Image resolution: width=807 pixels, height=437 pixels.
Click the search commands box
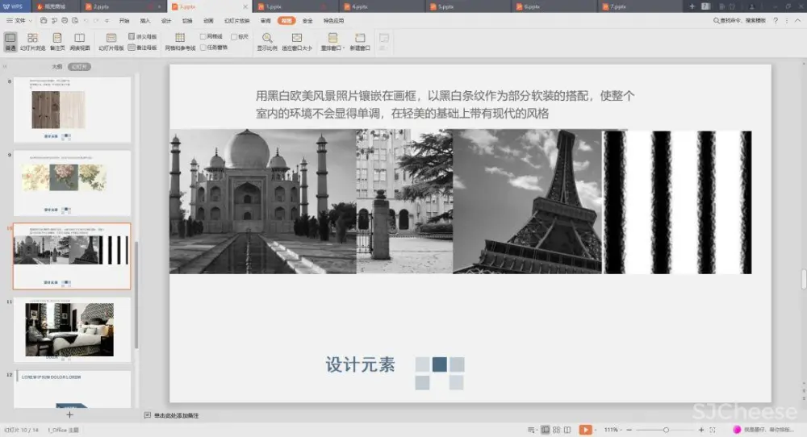pos(739,21)
